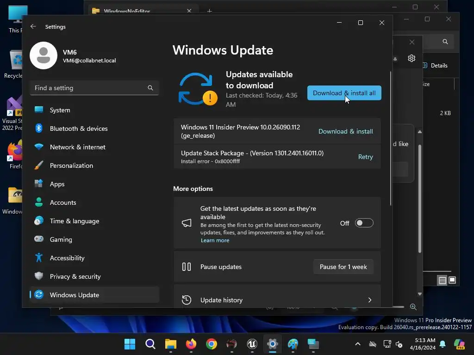The width and height of the screenshot is (474, 355).
Task: Click the back arrow in Settings
Action: pyautogui.click(x=33, y=26)
